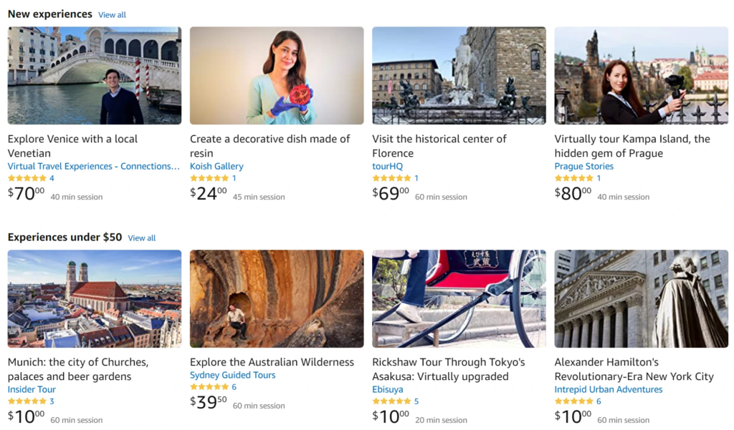Open View all next to New experiences

pyautogui.click(x=112, y=14)
